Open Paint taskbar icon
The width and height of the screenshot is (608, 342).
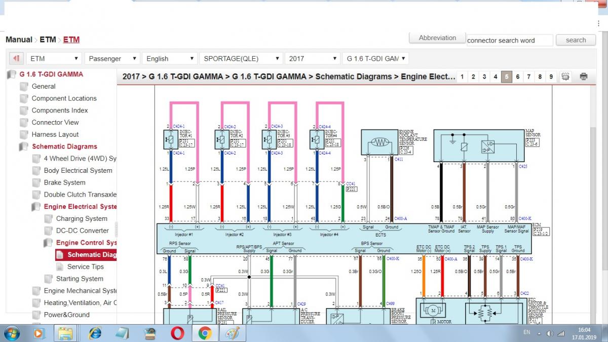pos(232,333)
